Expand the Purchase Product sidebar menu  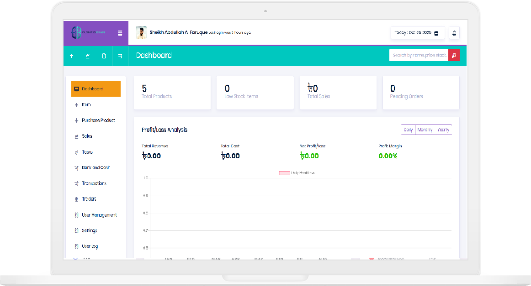(x=98, y=120)
